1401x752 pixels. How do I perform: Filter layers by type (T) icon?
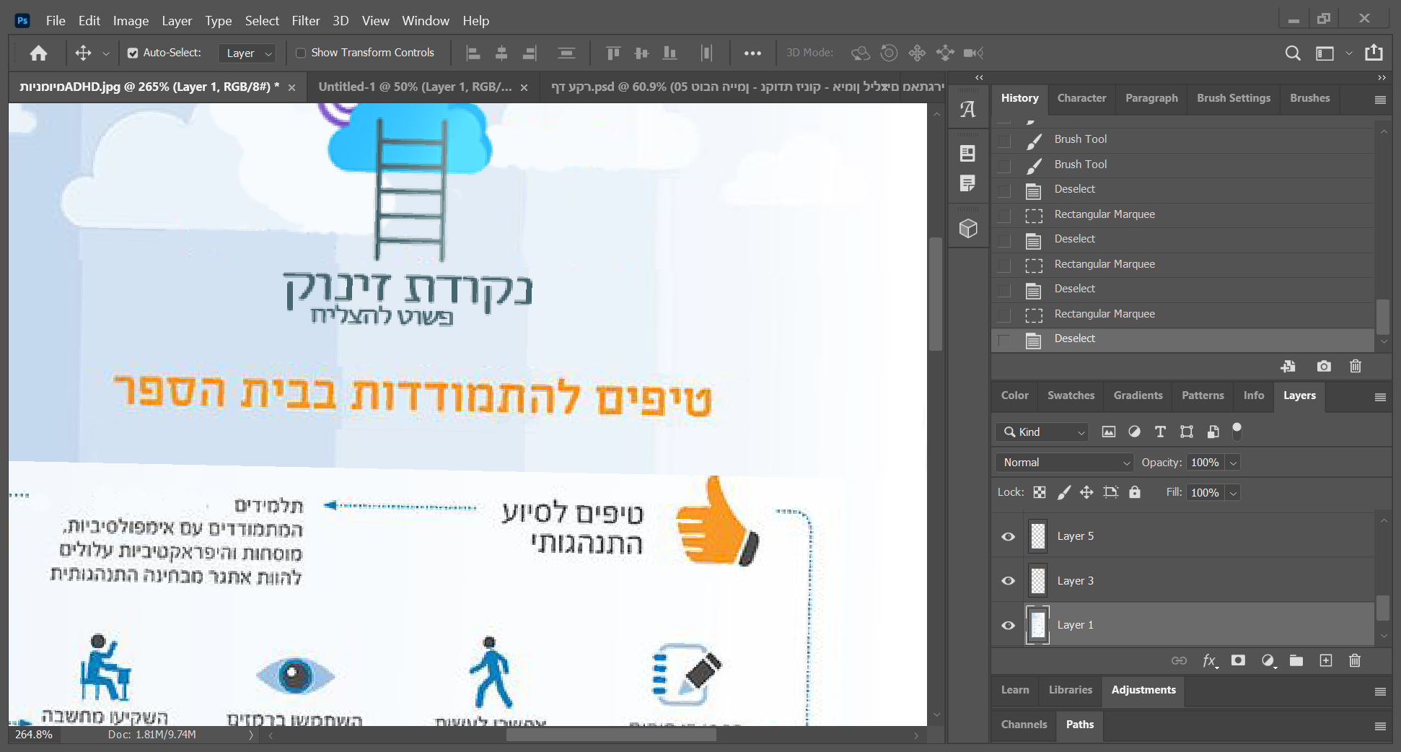(1160, 432)
